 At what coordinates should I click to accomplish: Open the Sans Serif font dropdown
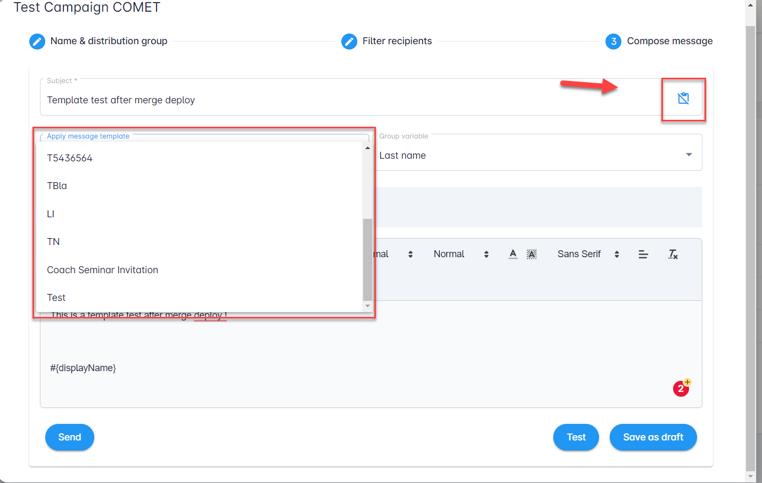click(x=588, y=254)
